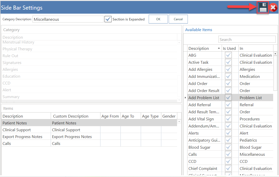Toggle Is Used checkbox for Add Allergies
This screenshot has width=279, height=177.
[x=228, y=69]
